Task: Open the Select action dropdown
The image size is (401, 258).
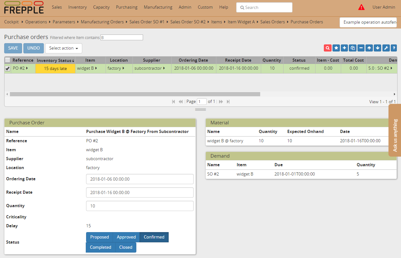Action: point(63,48)
